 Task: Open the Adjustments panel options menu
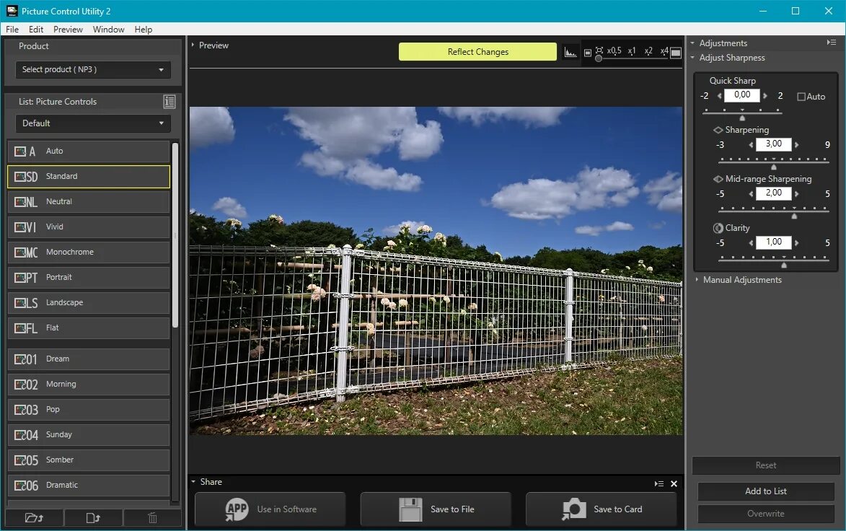pyautogui.click(x=832, y=42)
